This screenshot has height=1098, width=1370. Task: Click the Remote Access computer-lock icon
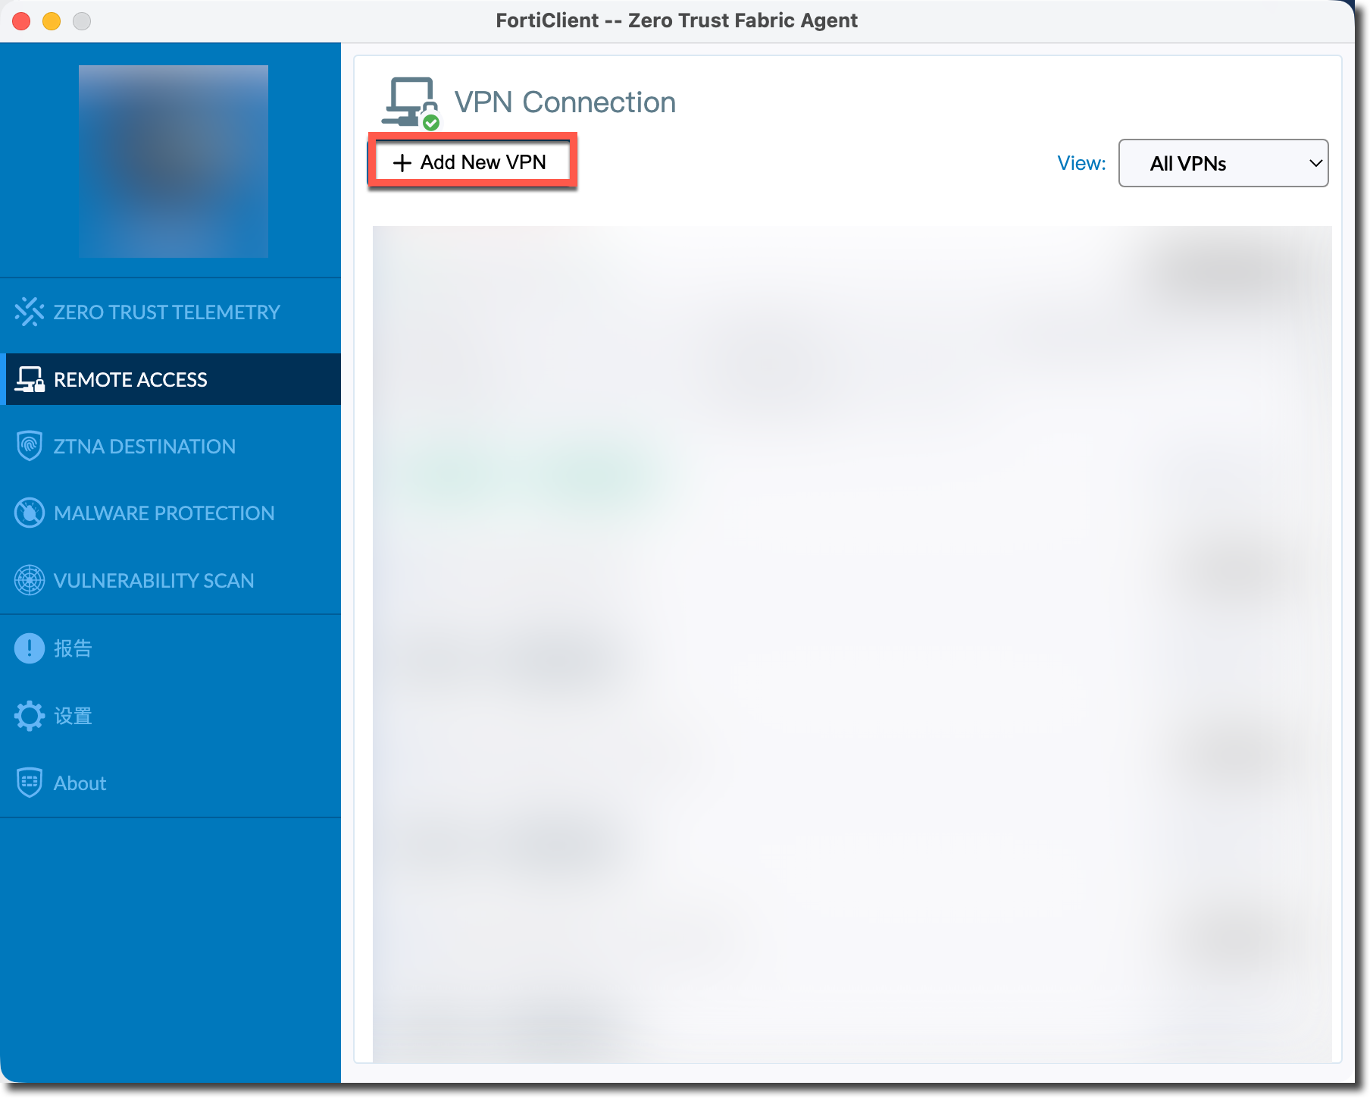(30, 379)
